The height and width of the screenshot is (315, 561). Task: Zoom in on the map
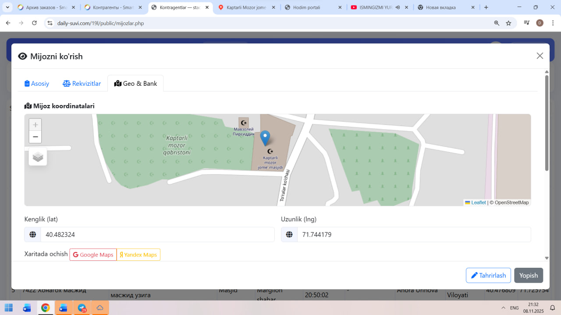tap(36, 125)
